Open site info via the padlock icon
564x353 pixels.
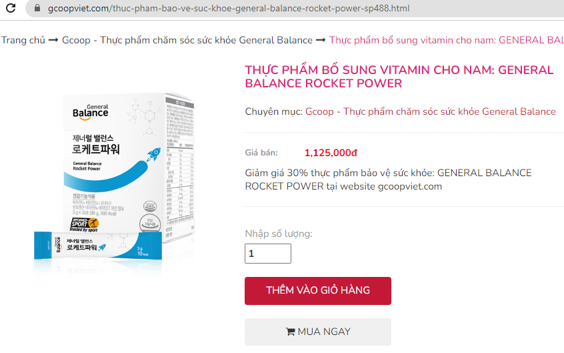[37, 8]
